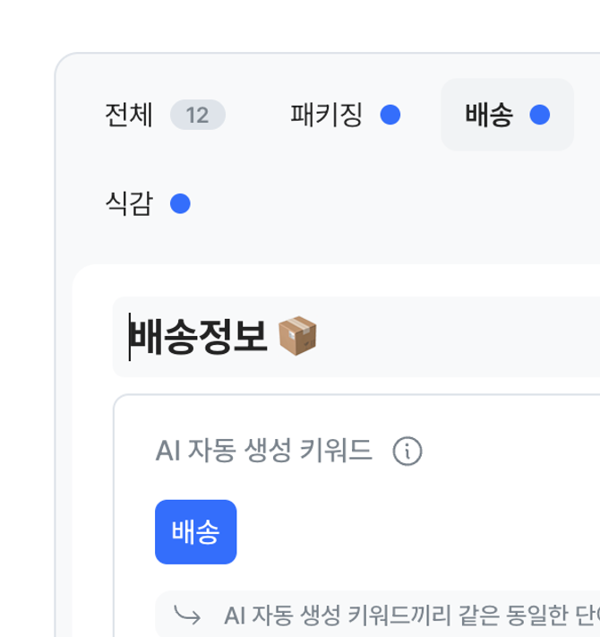
Task: Click the AI 자동 생성 키워드 heading
Action: tap(264, 451)
